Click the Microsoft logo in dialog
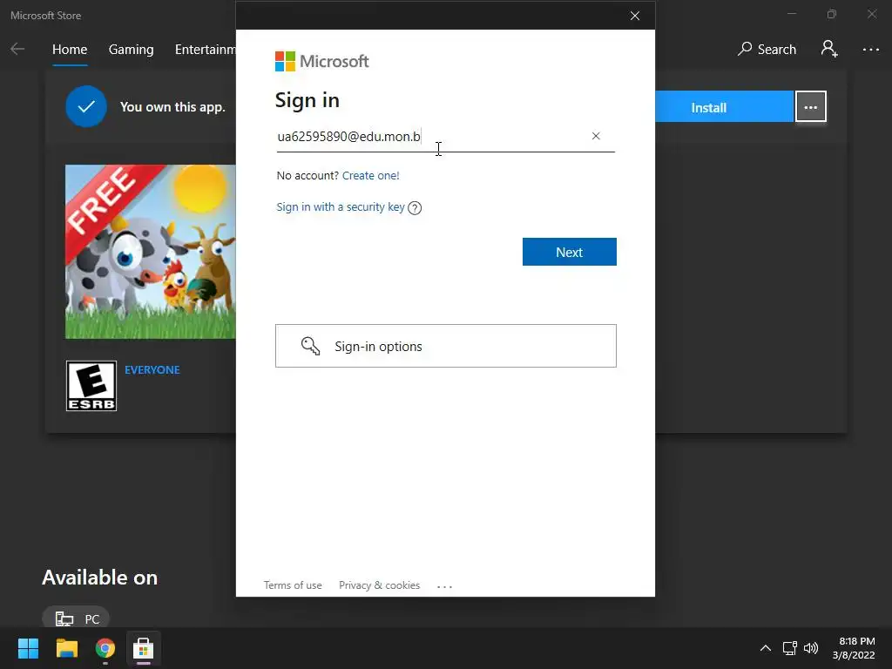This screenshot has width=892, height=669. [322, 62]
